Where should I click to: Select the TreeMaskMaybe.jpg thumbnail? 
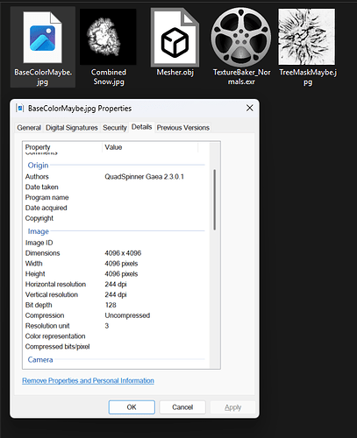(x=307, y=37)
